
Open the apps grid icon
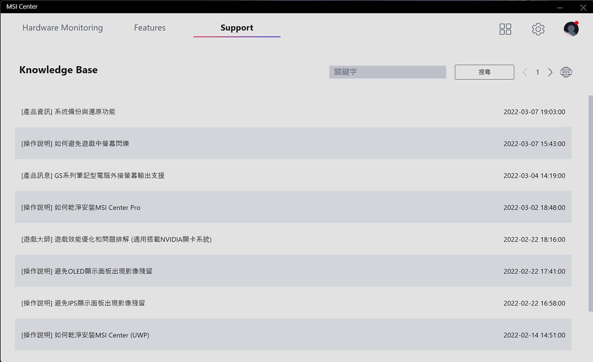point(505,29)
